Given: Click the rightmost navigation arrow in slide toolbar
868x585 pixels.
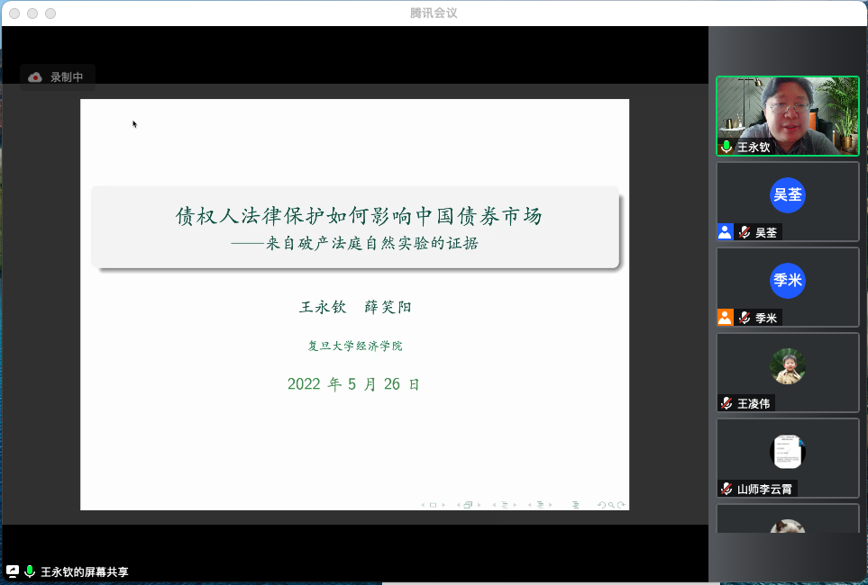Looking at the screenshot, I should [550, 505].
